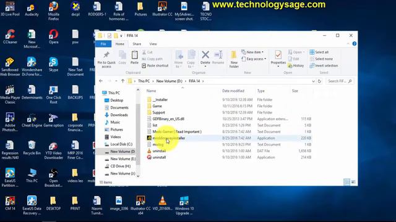This screenshot has width=396, height=222.
Task: Select Videos in navigation pane
Action: click(x=116, y=137)
